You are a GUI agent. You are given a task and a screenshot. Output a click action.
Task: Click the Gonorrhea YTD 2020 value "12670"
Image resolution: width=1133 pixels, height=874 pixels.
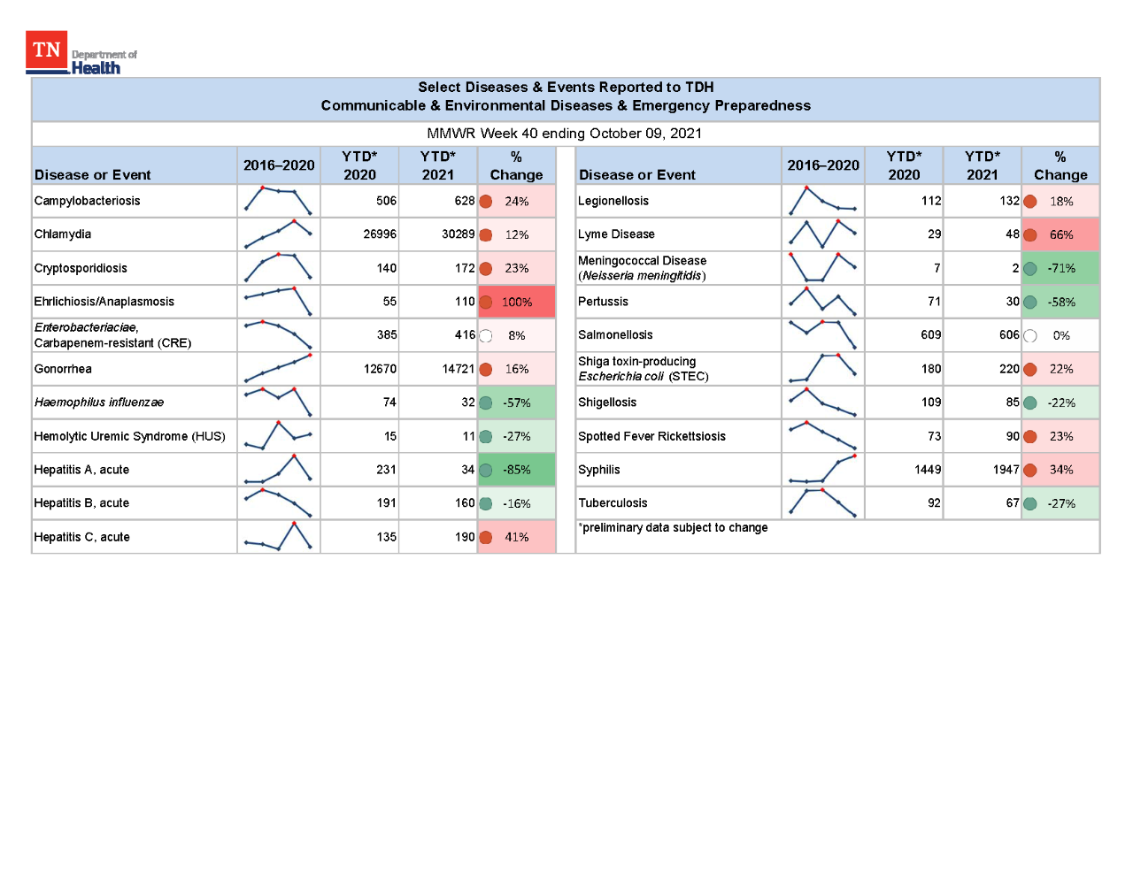pos(380,369)
